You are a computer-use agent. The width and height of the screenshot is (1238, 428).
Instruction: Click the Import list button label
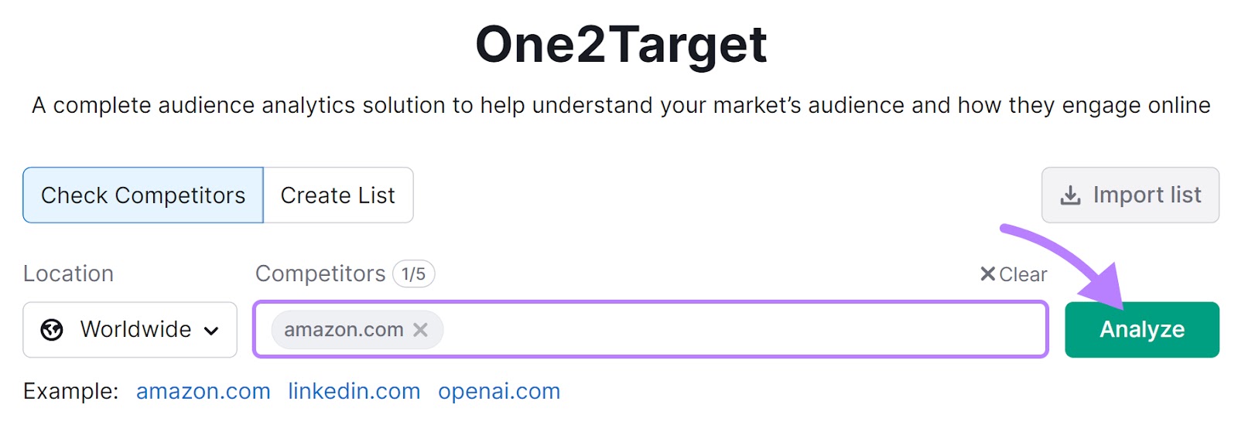click(1147, 195)
